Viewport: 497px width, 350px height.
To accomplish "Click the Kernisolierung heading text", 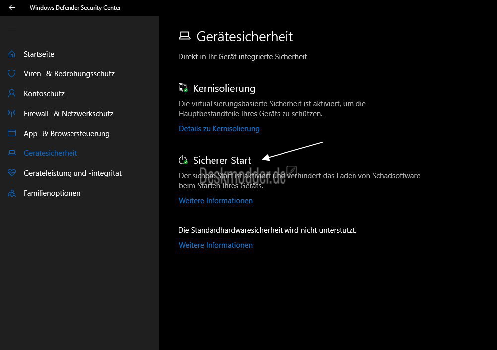I will [224, 88].
